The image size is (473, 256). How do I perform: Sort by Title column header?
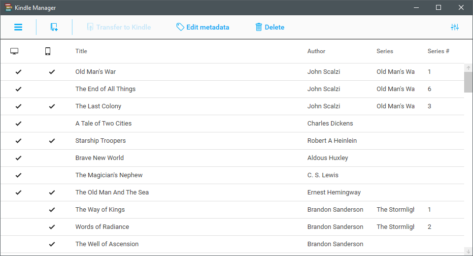(81, 51)
